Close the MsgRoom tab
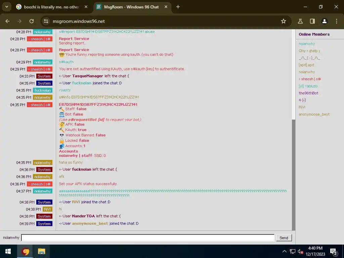344x258 pixels. pyautogui.click(x=166, y=7)
